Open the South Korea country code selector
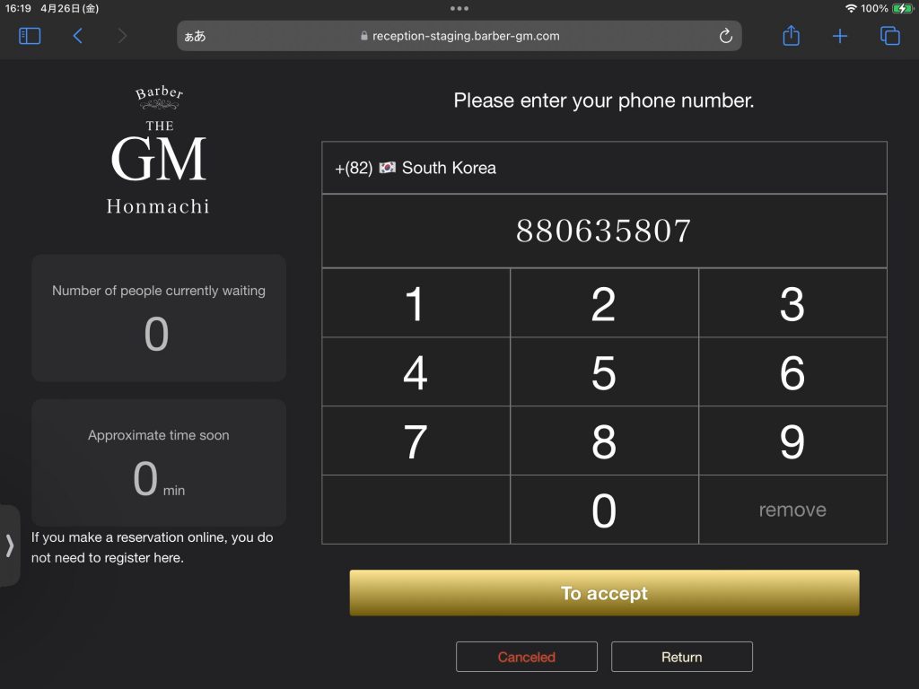The width and height of the screenshot is (919, 689). pyautogui.click(x=604, y=168)
